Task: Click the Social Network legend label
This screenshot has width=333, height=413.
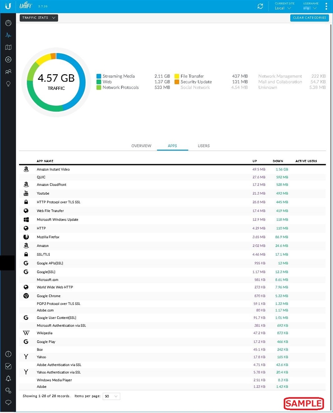Action: pos(195,87)
